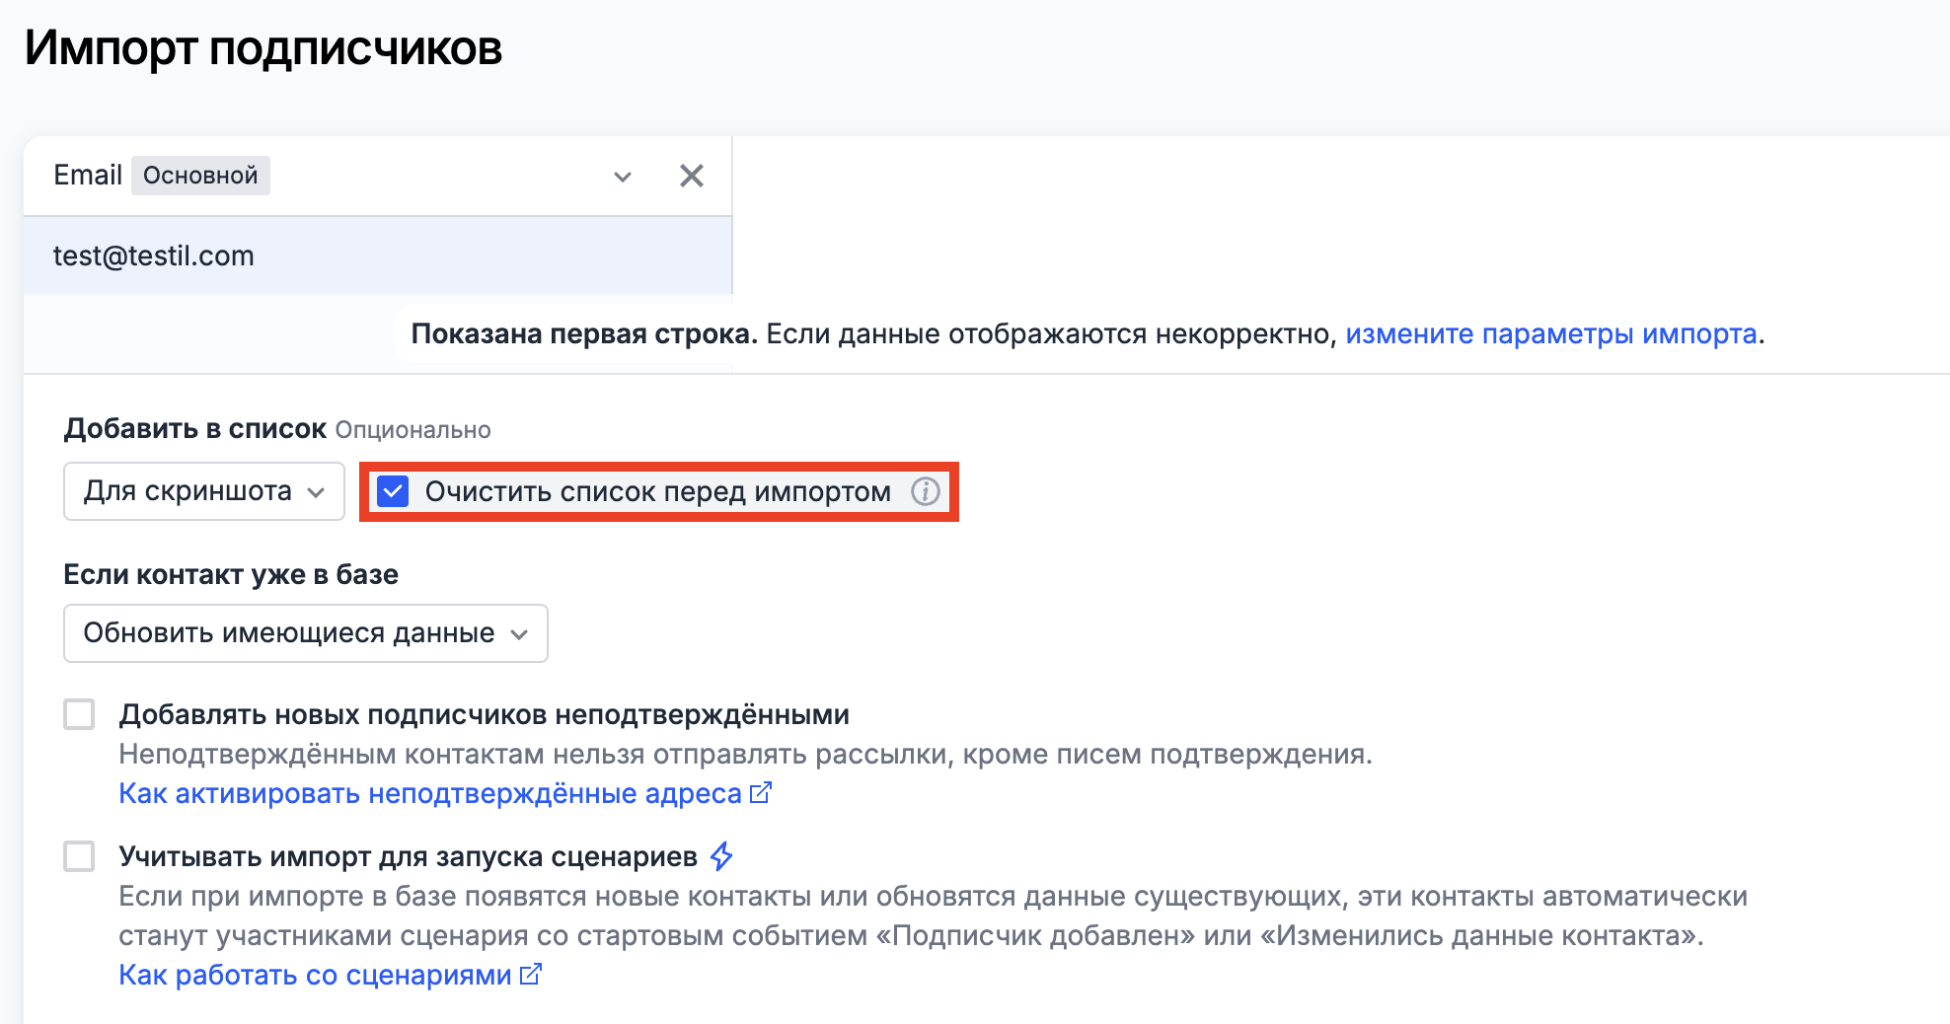Click the lightning bolt icon beside scenarios option
This screenshot has width=1950, height=1024.
coord(721,856)
